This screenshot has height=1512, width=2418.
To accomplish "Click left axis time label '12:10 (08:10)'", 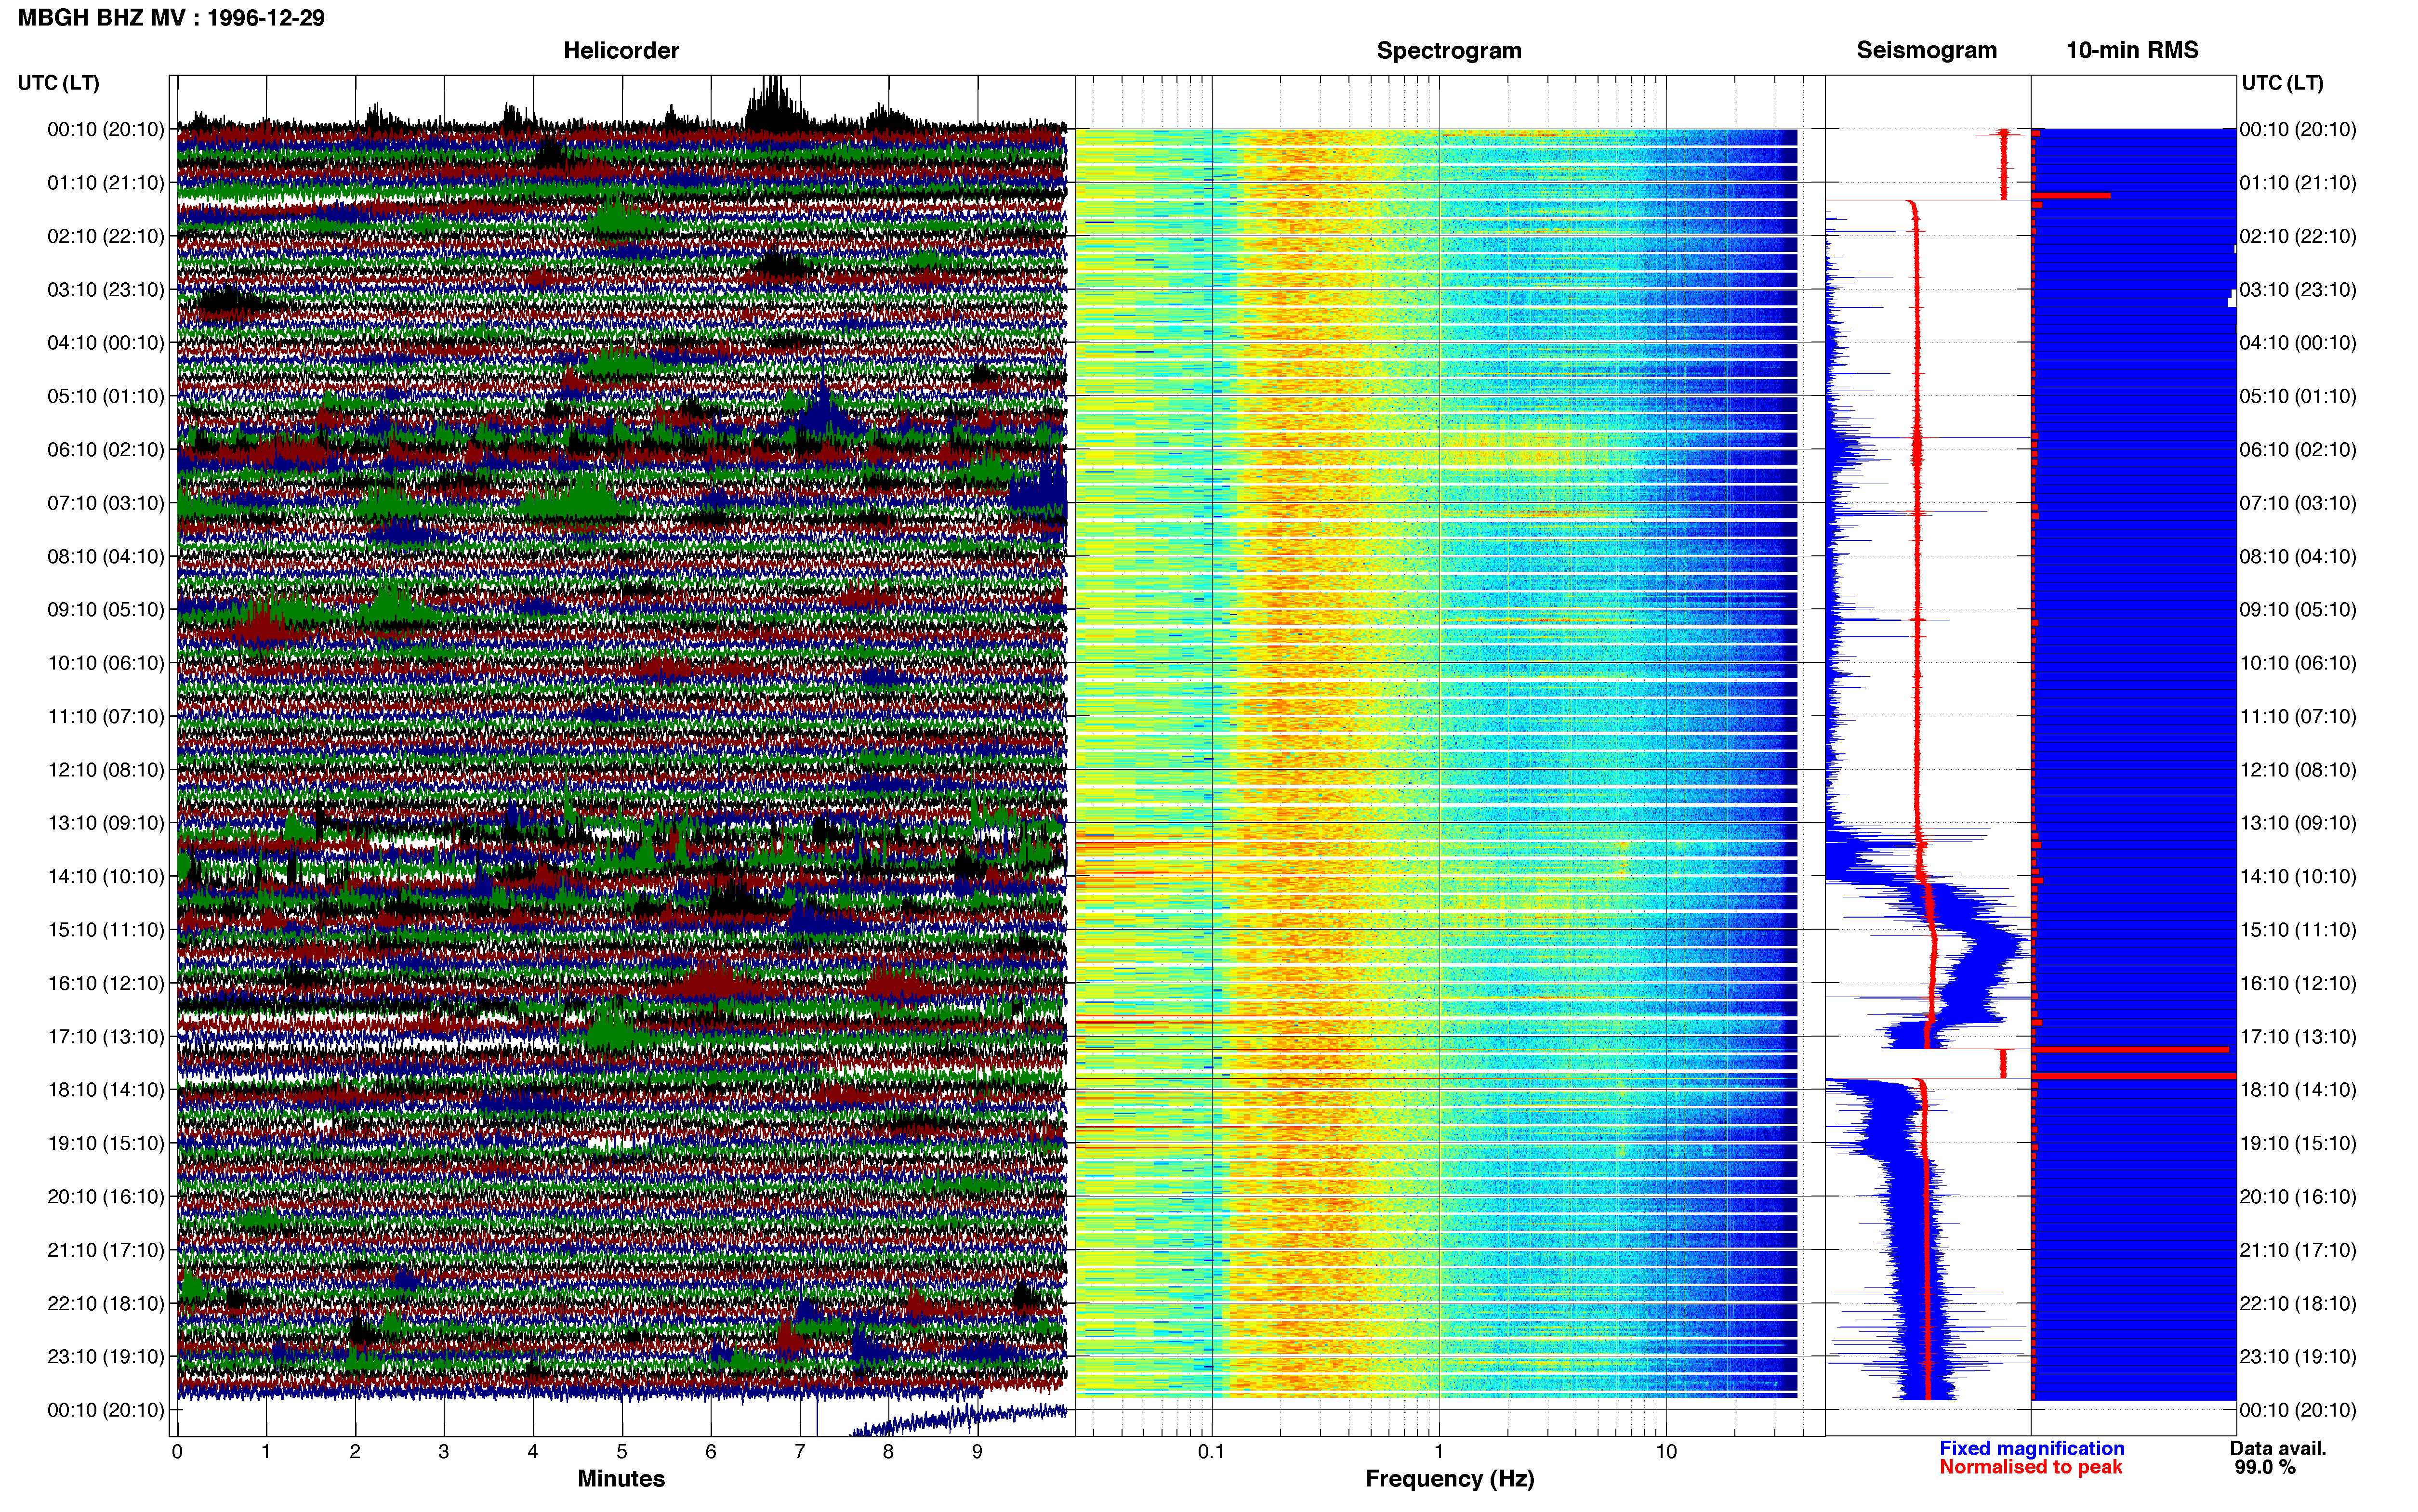I will [x=106, y=770].
